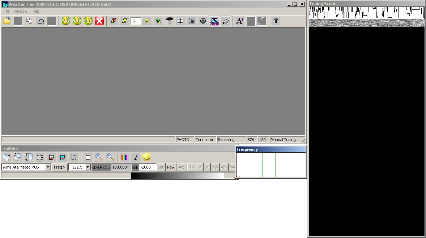Image resolution: width=426 pixels, height=238 pixels.
Task: Click the open folder icon
Action: pos(7,21)
